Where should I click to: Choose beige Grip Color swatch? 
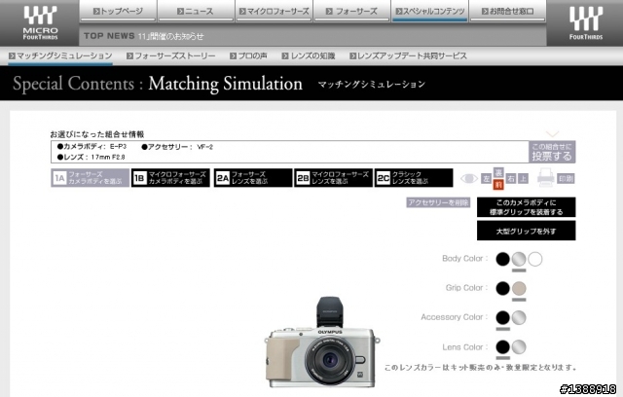(519, 289)
